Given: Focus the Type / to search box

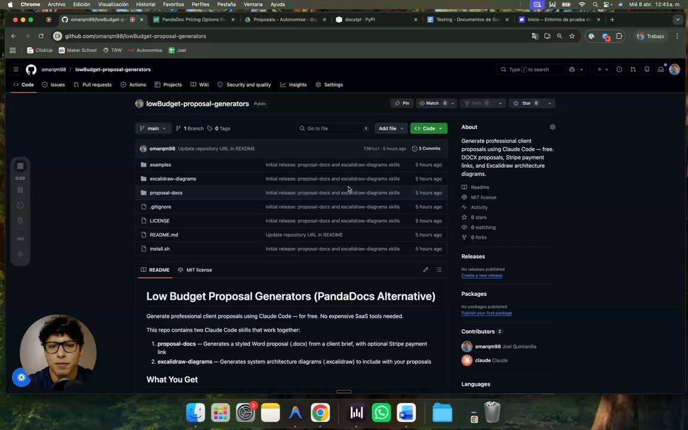Looking at the screenshot, I should (x=530, y=69).
